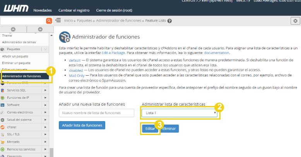301x157 pixels.
Task: Select Añadir un paquete in sidebar
Action: (15, 56)
